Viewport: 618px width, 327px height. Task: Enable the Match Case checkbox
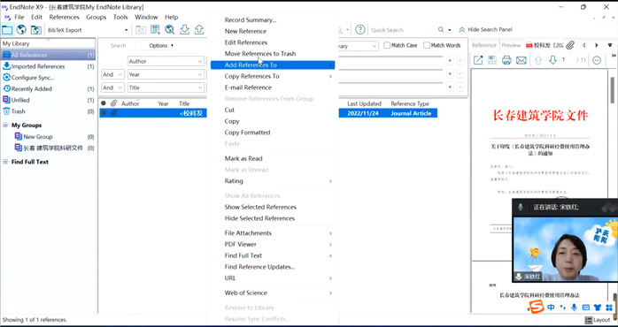point(387,45)
